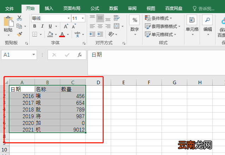Expand the Name Box dropdown arrow
The image size is (225, 155).
pos(34,55)
